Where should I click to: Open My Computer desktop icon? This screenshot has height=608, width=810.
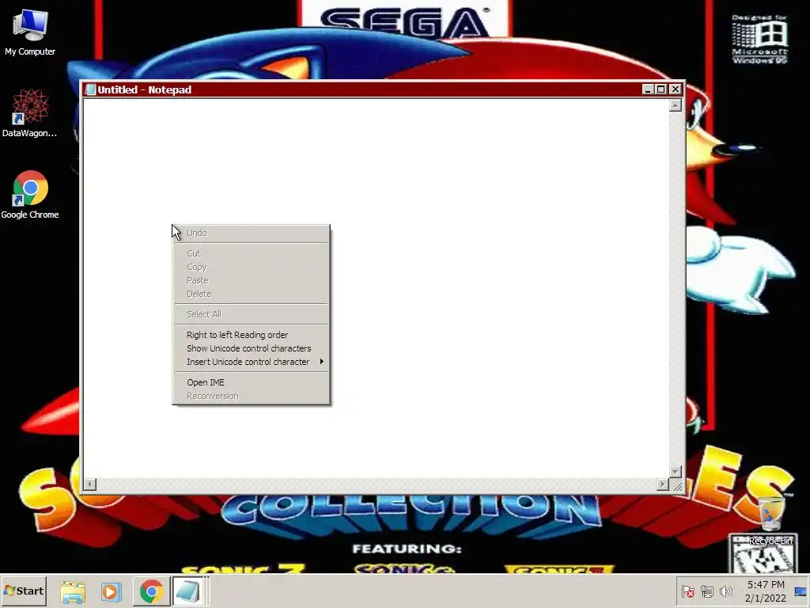click(30, 32)
